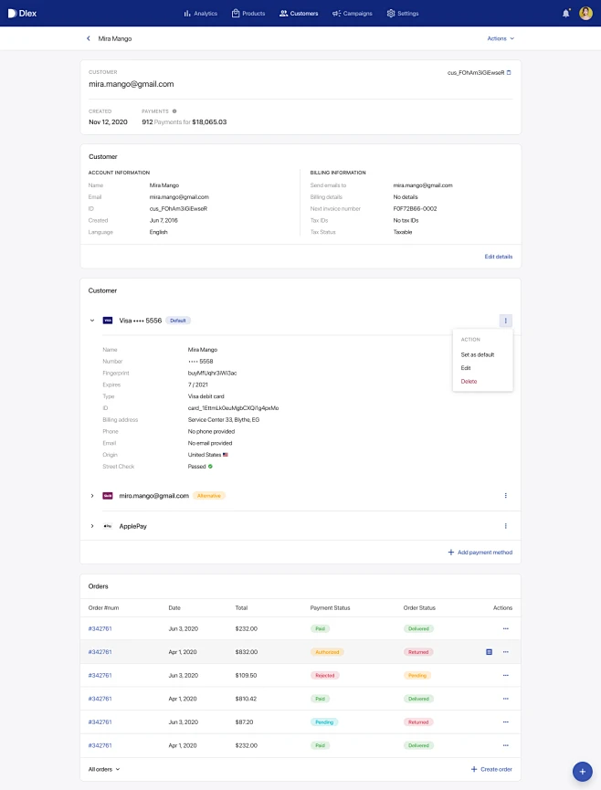Image resolution: width=601 pixels, height=790 pixels.
Task: Click the Dlex logo
Action: (22, 13)
